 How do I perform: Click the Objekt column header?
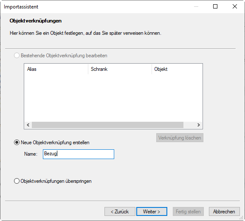pos(177,69)
